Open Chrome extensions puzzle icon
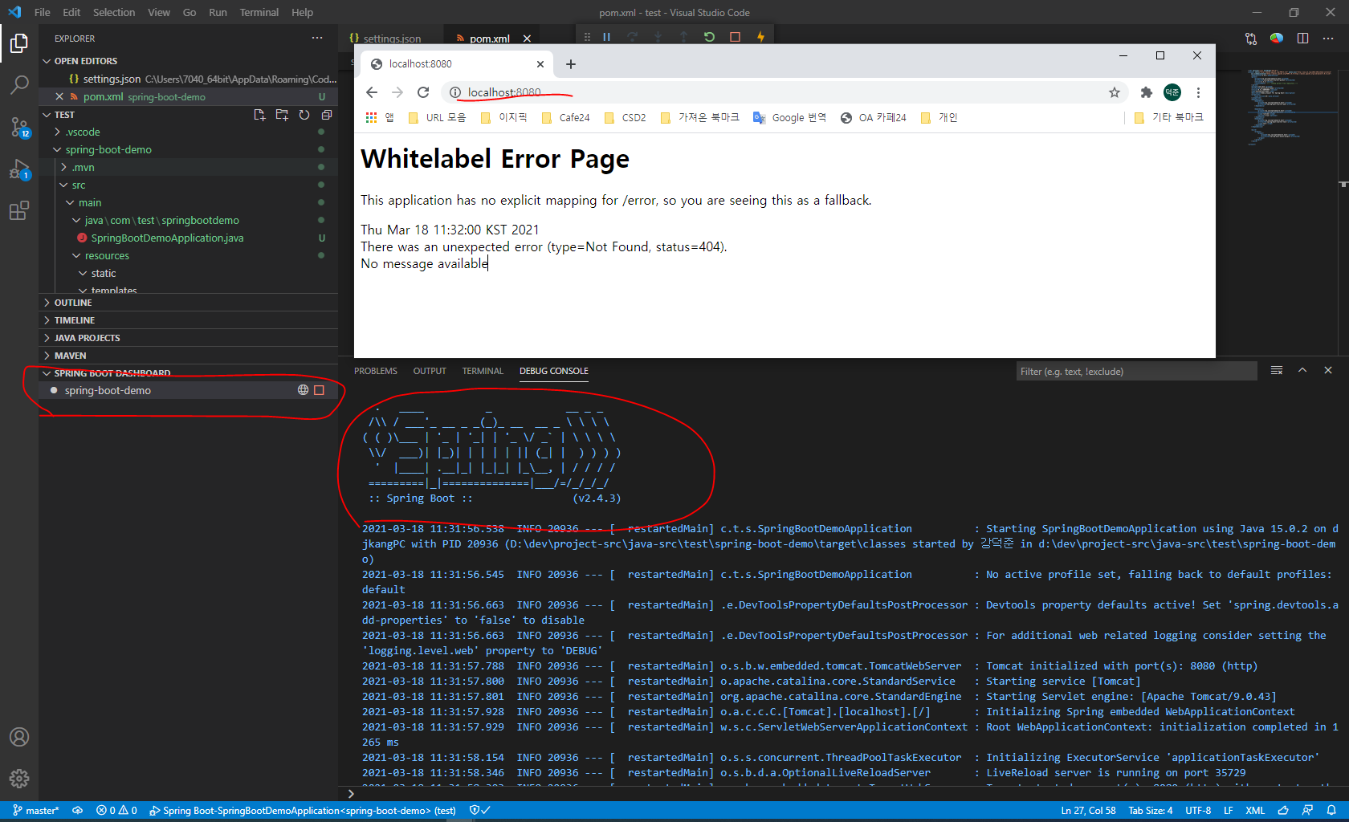 (1147, 92)
